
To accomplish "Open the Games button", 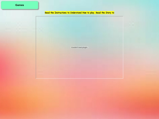I will [x=19, y=5].
